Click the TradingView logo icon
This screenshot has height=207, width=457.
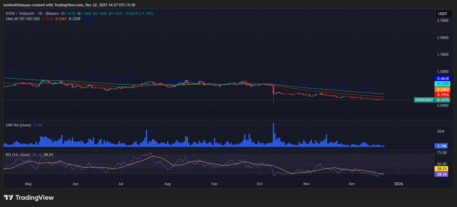pyautogui.click(x=9, y=198)
